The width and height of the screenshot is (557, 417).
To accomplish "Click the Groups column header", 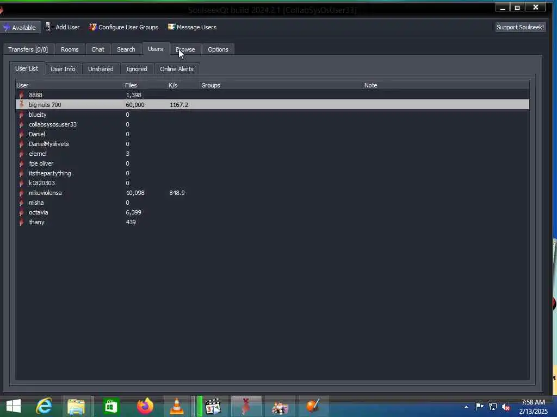I will point(211,85).
